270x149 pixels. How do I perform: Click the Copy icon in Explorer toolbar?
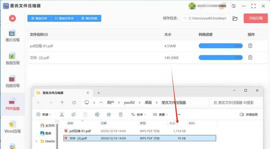click(x=73, y=114)
